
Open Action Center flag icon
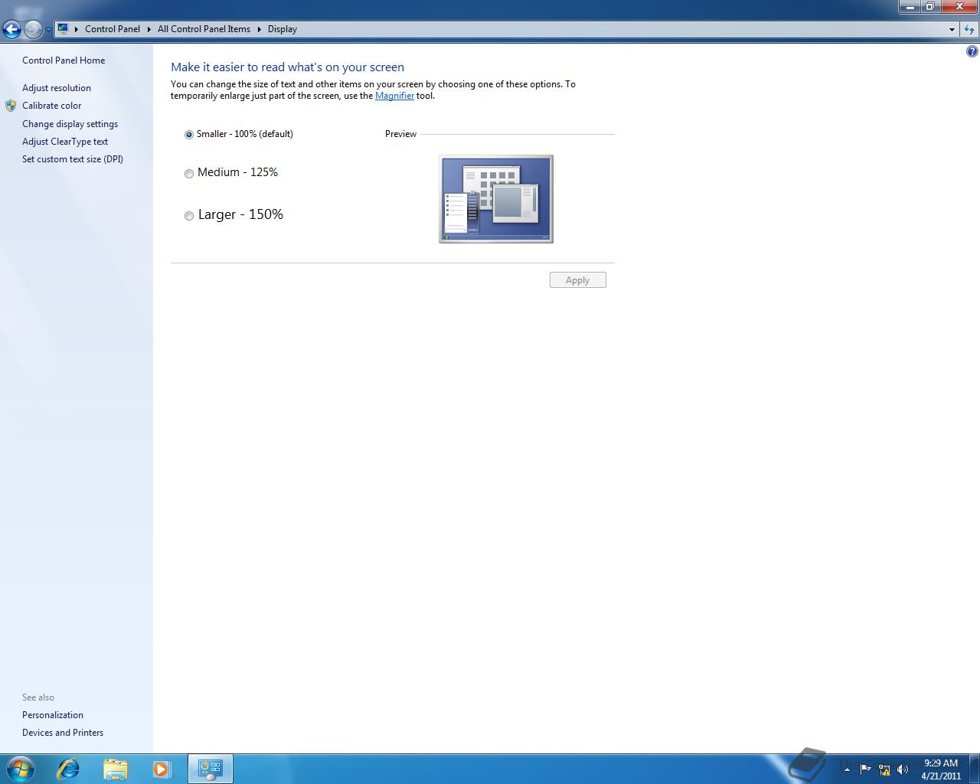pos(866,769)
